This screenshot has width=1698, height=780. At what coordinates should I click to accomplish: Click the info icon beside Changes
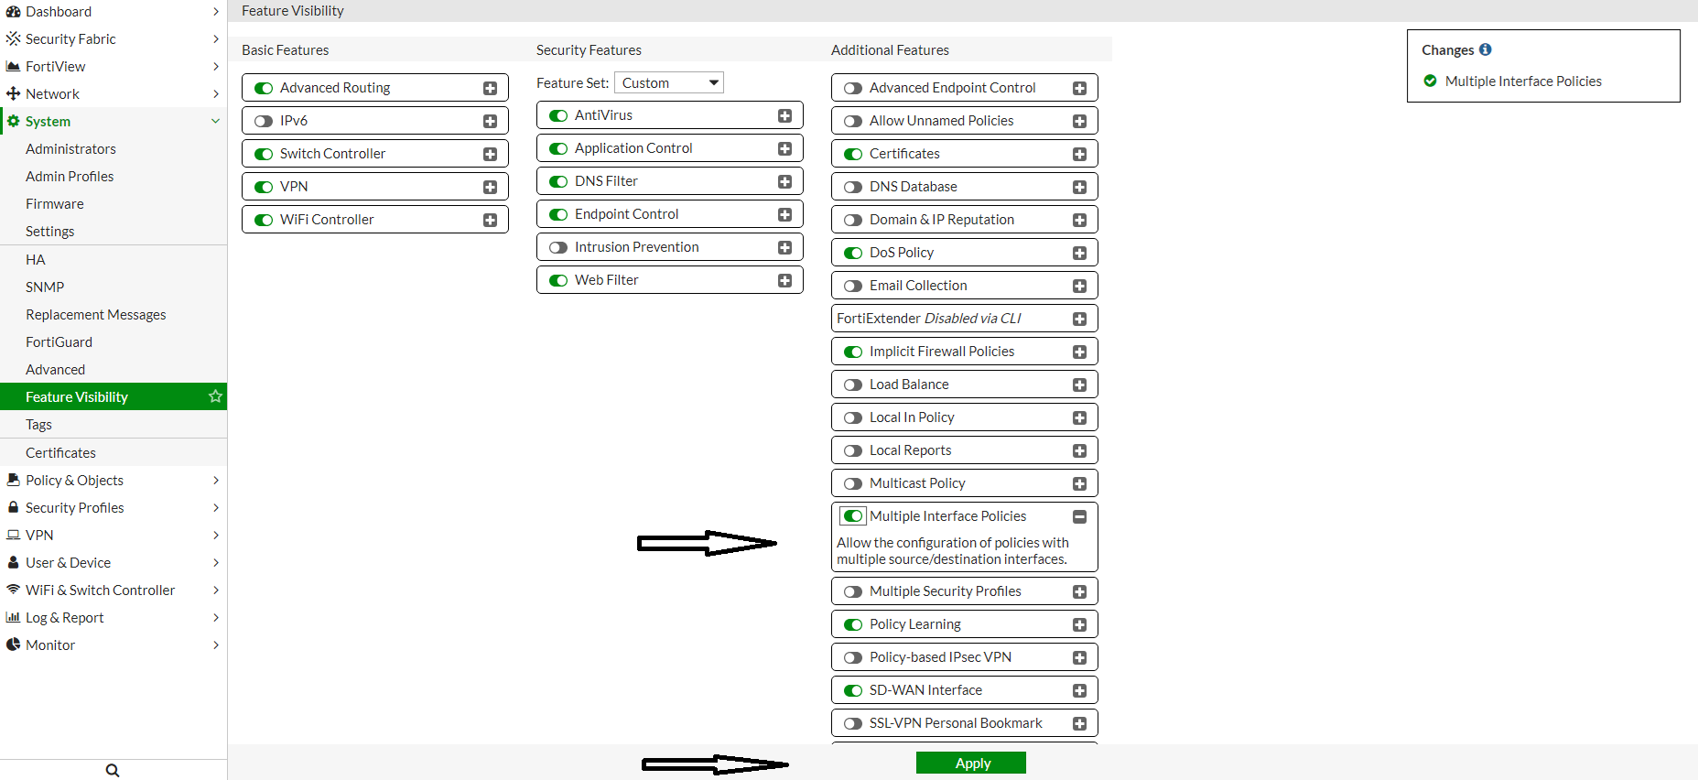(x=1485, y=49)
